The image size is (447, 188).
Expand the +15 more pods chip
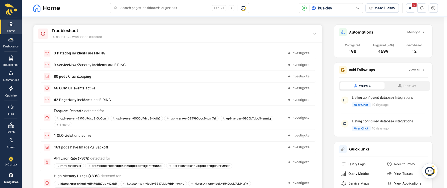tap(63, 125)
